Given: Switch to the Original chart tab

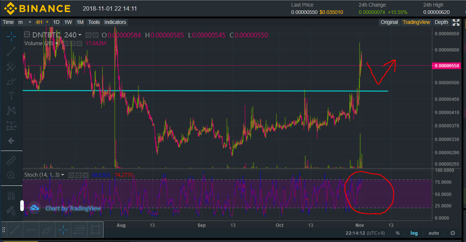Looking at the screenshot, I should point(389,22).
